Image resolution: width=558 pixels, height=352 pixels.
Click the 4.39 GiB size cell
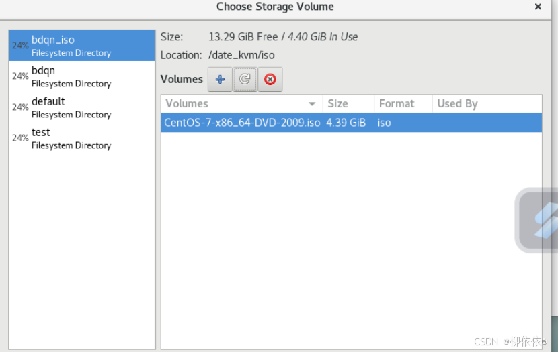tap(346, 123)
